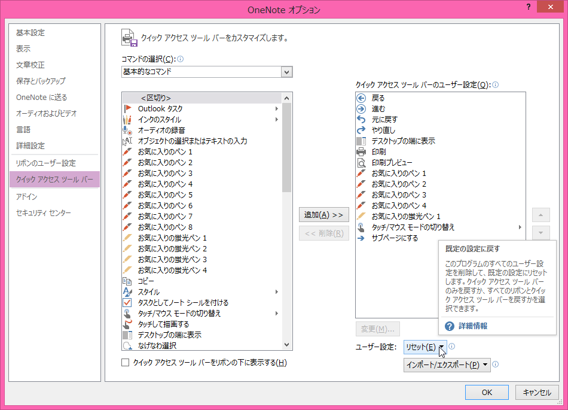The width and height of the screenshot is (568, 410).
Task: Select お気に入りのペン 5 in the left list
Action: coord(201,195)
